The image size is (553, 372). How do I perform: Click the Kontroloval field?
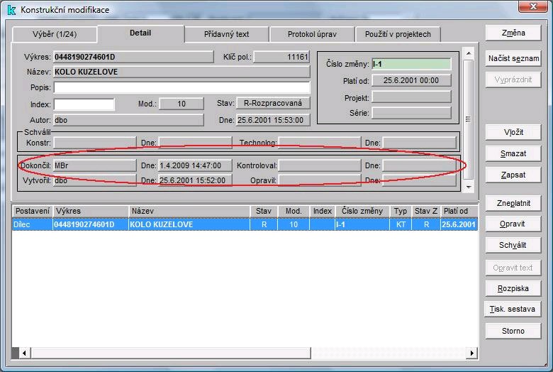(320, 165)
